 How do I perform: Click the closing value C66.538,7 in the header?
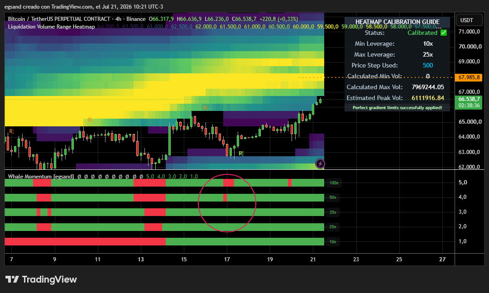pyautogui.click(x=244, y=19)
